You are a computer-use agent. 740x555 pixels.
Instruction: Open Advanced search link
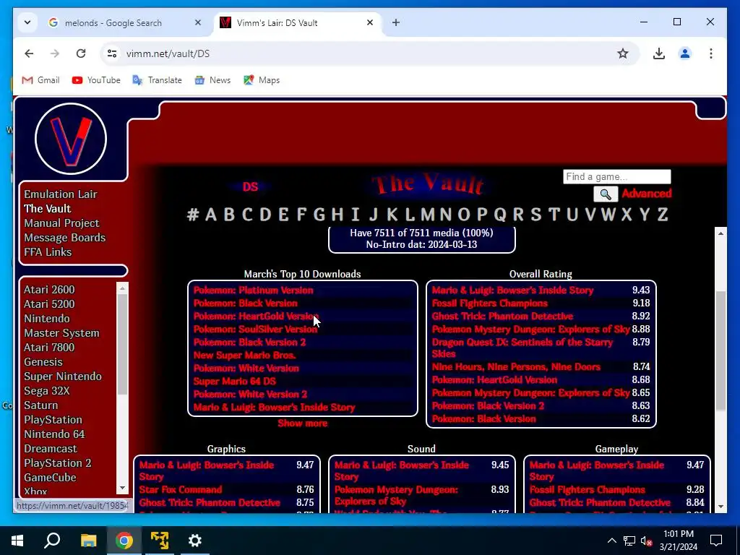pyautogui.click(x=646, y=194)
